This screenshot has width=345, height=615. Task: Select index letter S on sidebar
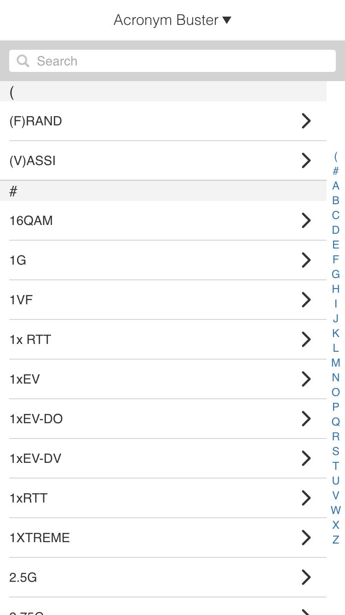coord(336,451)
